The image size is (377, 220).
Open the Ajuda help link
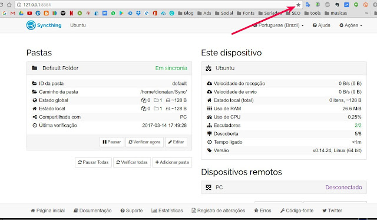(322, 25)
